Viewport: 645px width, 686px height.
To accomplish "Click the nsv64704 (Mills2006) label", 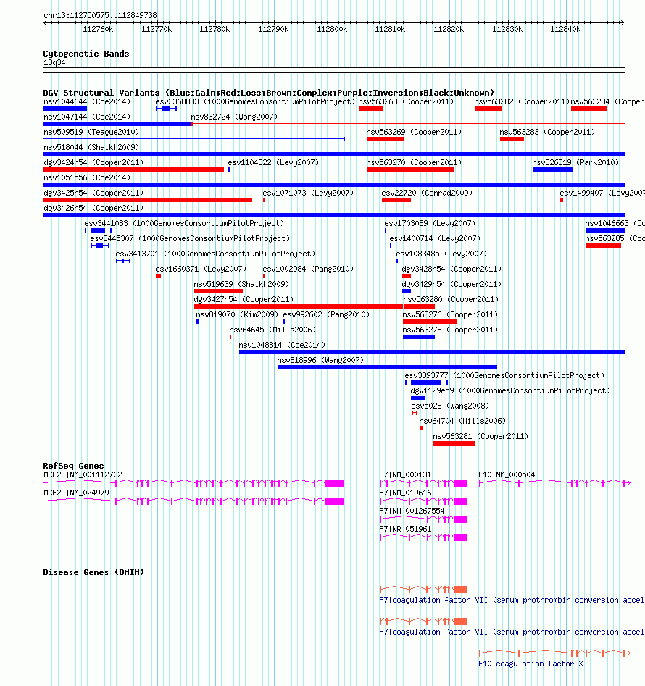I will click(x=462, y=422).
